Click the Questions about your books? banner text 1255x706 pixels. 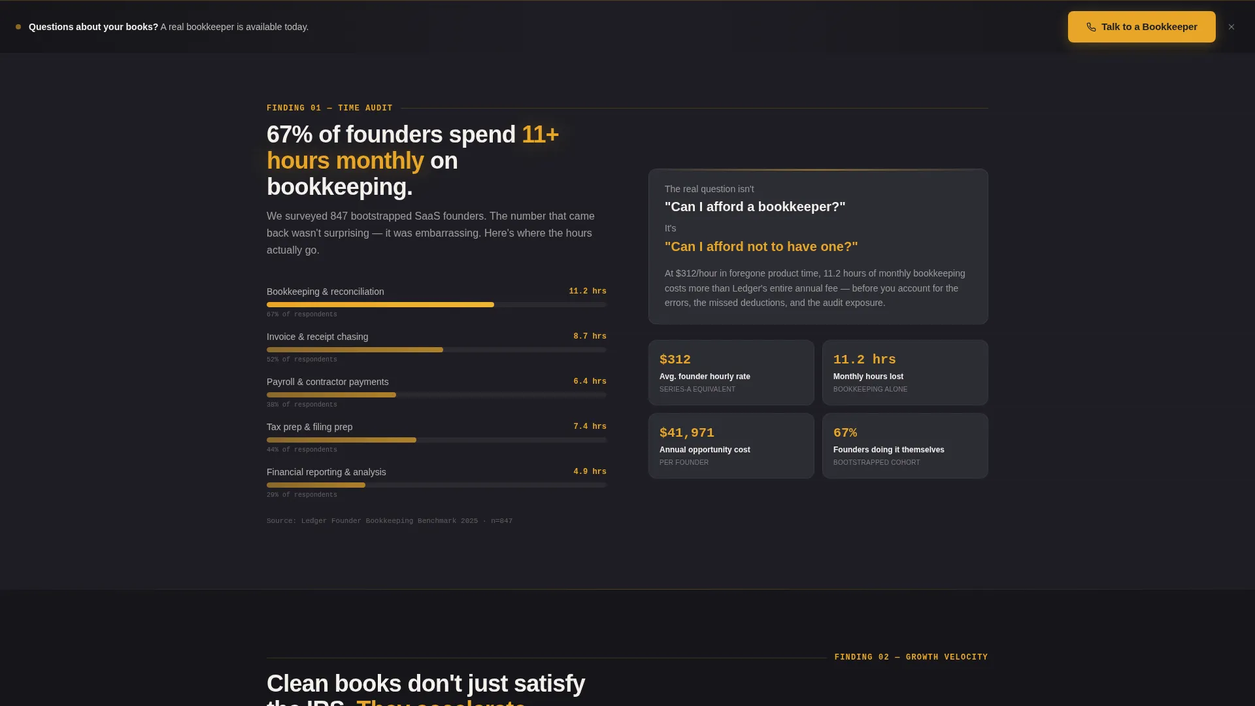tap(169, 27)
